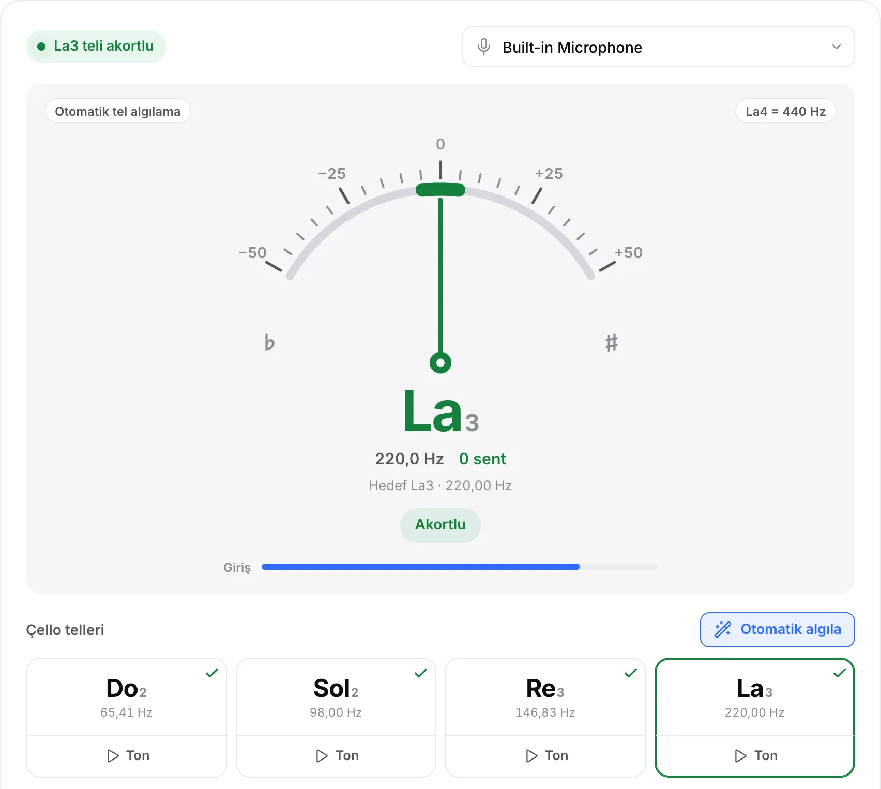Image resolution: width=881 pixels, height=789 pixels.
Task: Play the Ton for the Do2 string
Action: pos(127,755)
